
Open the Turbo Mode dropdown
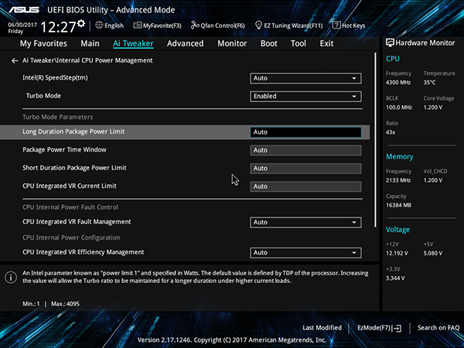(x=305, y=97)
